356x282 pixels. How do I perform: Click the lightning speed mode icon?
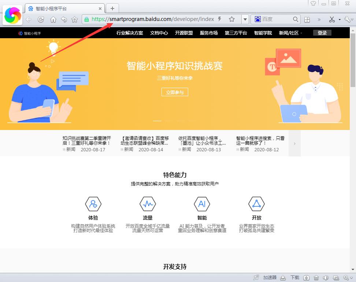(219, 19)
